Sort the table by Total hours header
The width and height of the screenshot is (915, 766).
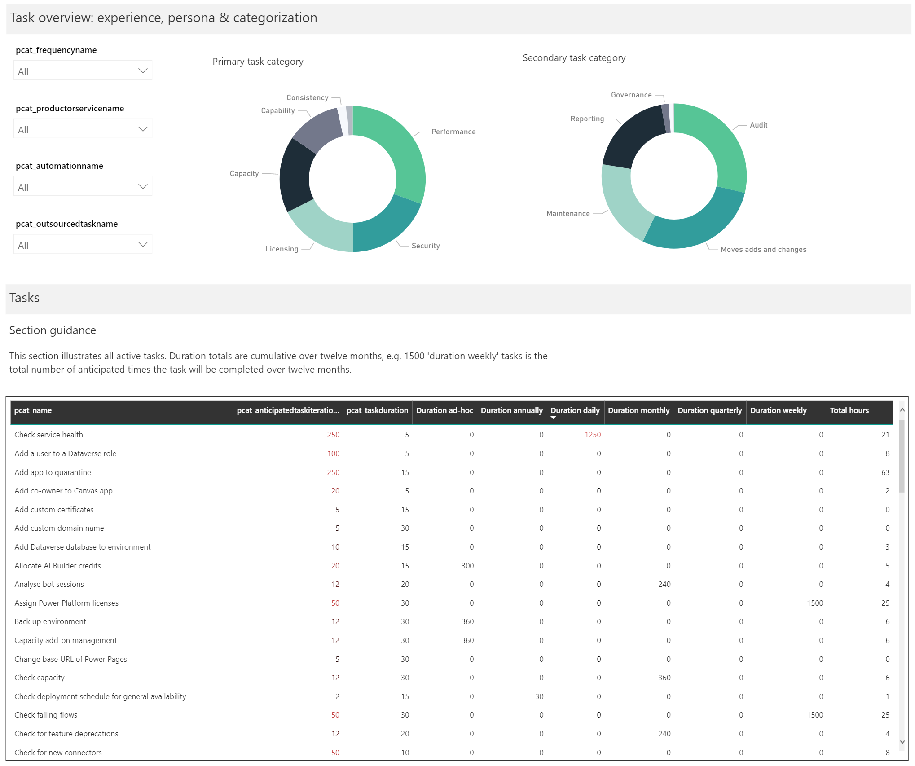pos(849,410)
